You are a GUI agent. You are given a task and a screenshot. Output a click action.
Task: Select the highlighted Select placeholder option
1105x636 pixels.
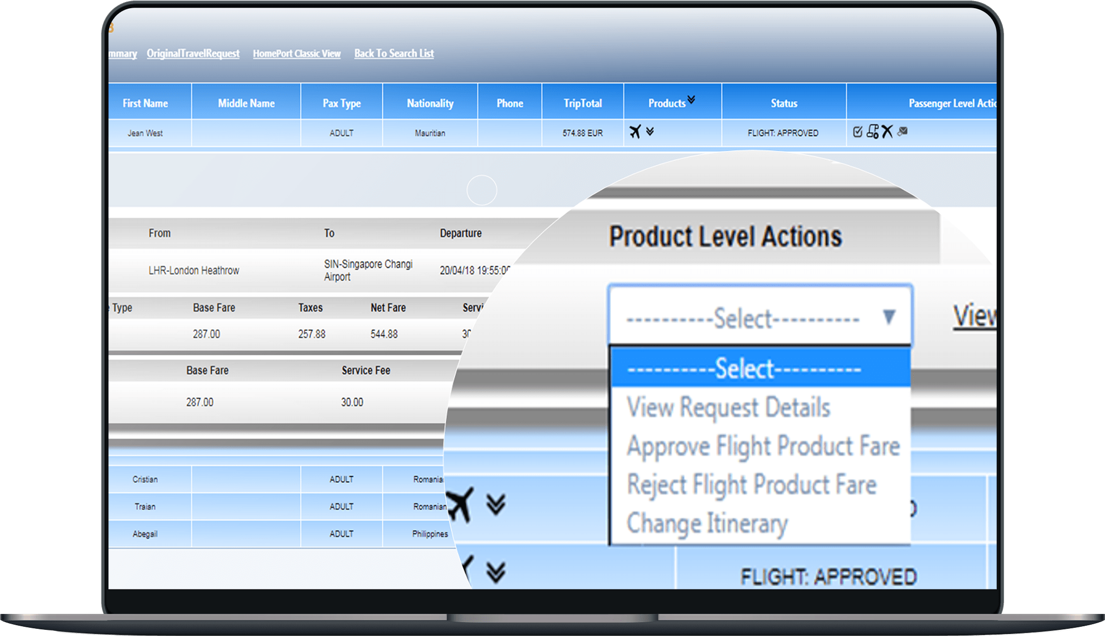pyautogui.click(x=744, y=368)
